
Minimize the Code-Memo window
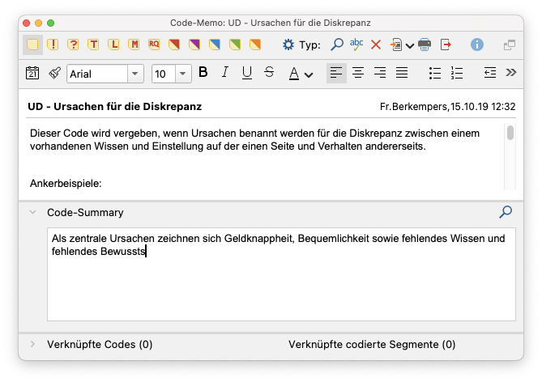coord(38,23)
